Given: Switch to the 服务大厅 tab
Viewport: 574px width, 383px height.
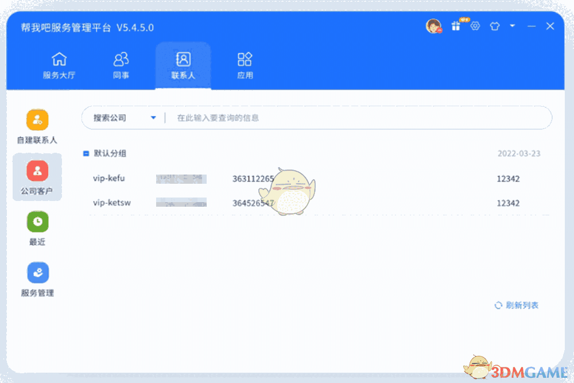Looking at the screenshot, I should point(60,65).
